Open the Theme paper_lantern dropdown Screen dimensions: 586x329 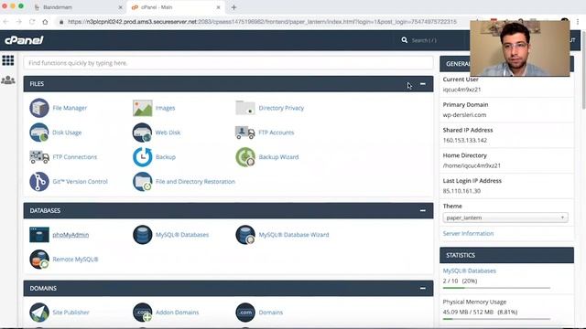pos(505,218)
